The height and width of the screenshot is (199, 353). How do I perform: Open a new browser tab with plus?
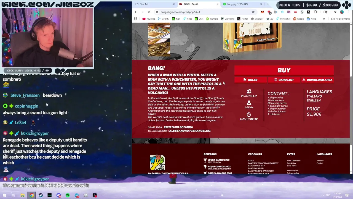click(268, 4)
